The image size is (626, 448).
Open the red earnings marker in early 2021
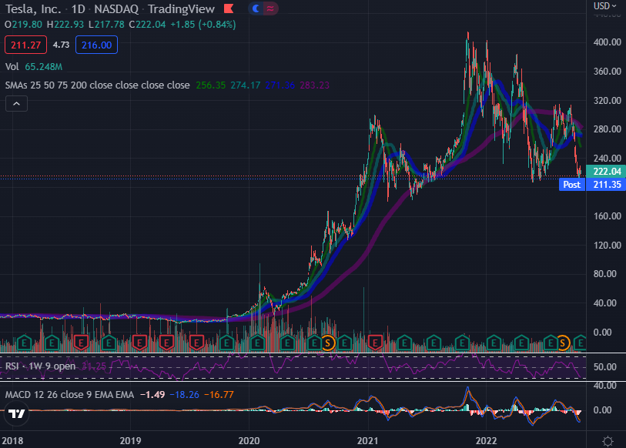tap(375, 343)
